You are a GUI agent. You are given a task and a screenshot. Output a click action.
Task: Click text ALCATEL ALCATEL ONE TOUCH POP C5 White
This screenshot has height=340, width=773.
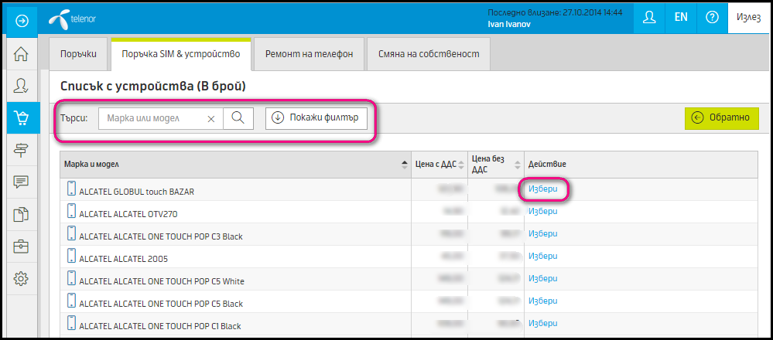click(162, 281)
